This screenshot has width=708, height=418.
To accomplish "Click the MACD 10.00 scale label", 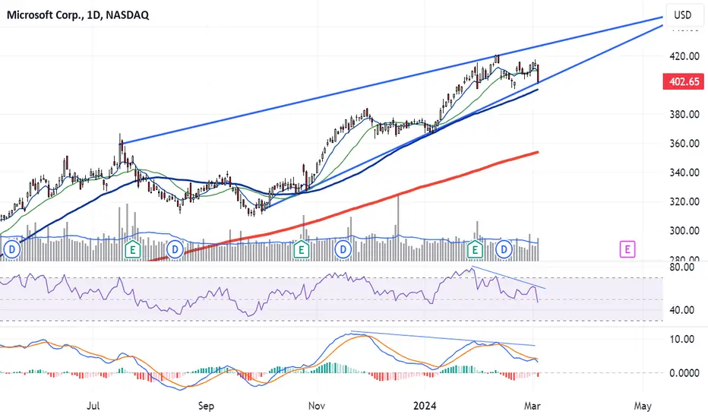I will pos(682,339).
